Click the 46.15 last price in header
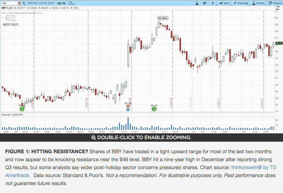The height and width of the screenshot is (193, 283). (x=61, y=3)
